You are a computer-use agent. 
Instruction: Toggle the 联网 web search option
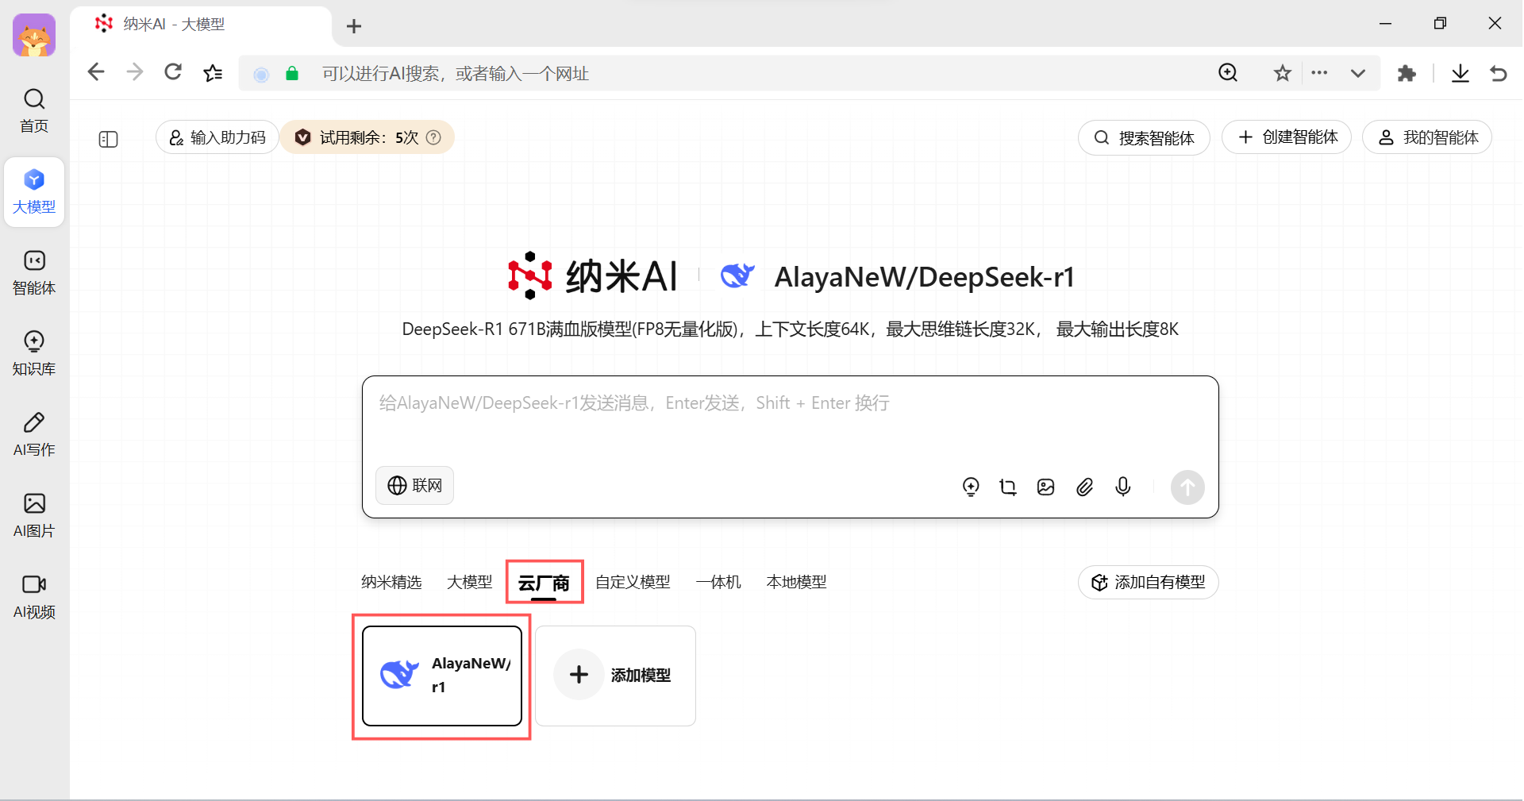click(414, 485)
